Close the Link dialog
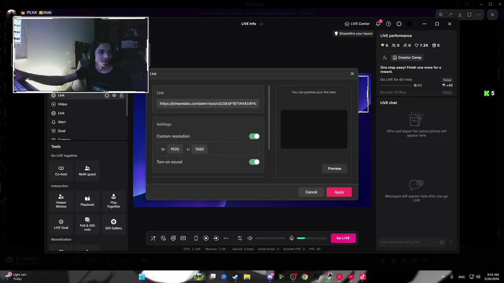Screen dimensions: 504x283 (352, 74)
